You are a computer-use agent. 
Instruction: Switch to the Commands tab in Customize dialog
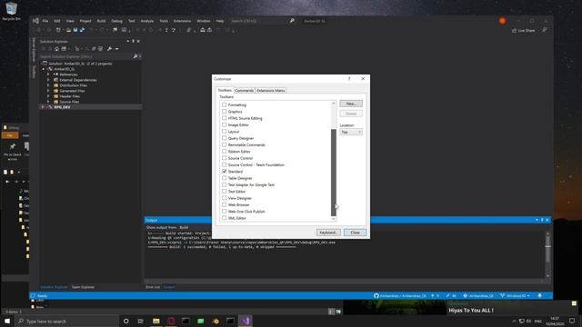245,91
